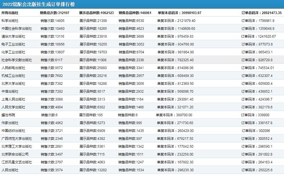284x176 pixels.
Task: Click 北京联合出版公司 sales count 3487
Action: tap(52, 154)
